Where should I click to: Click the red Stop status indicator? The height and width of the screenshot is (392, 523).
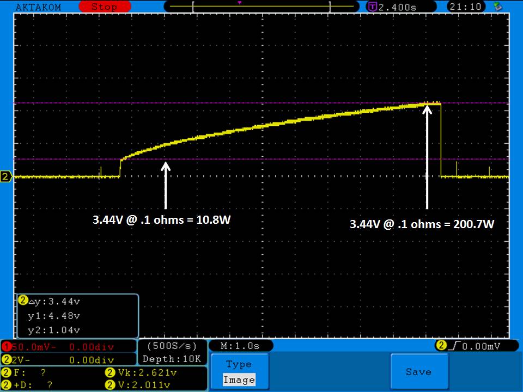pyautogui.click(x=104, y=7)
